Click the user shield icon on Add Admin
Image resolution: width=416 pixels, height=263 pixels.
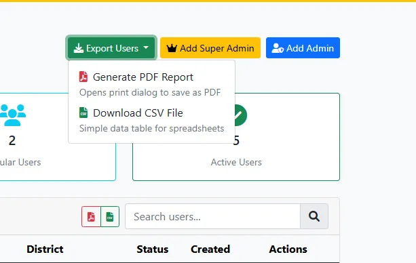point(278,48)
